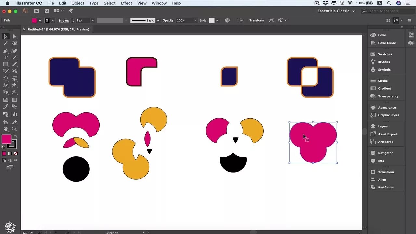416x234 pixels.
Task: Open Adobe Bridge via Br icon
Action: click(x=36, y=11)
